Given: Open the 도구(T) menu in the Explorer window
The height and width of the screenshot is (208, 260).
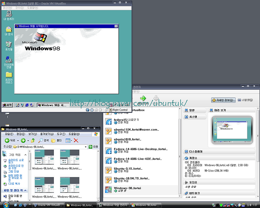Looking at the screenshot, I should 61,134.
